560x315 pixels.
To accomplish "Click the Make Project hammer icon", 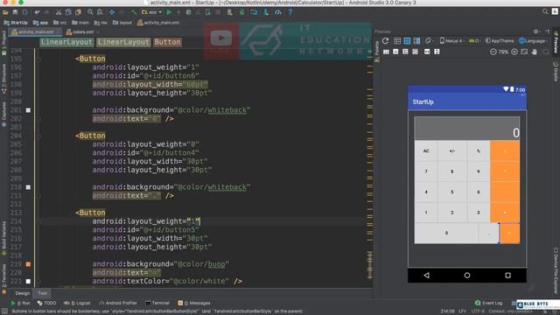I will tap(134, 12).
